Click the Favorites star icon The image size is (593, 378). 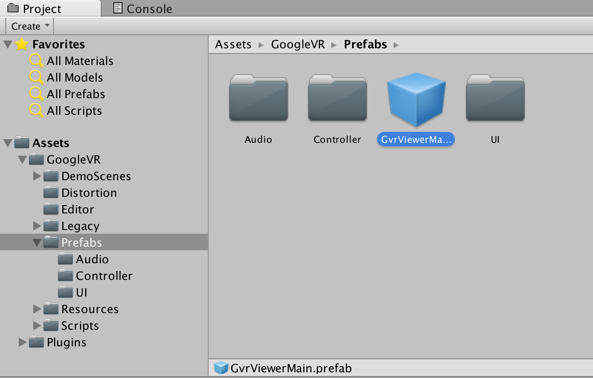coord(22,44)
